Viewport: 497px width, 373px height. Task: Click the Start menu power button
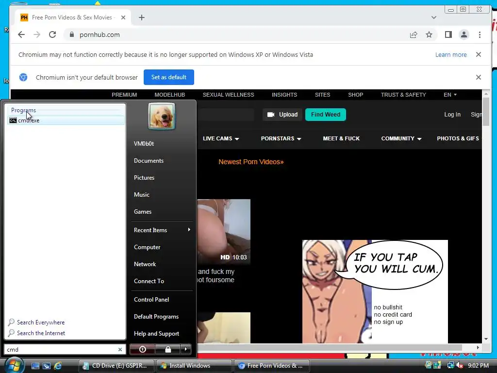[142, 349]
